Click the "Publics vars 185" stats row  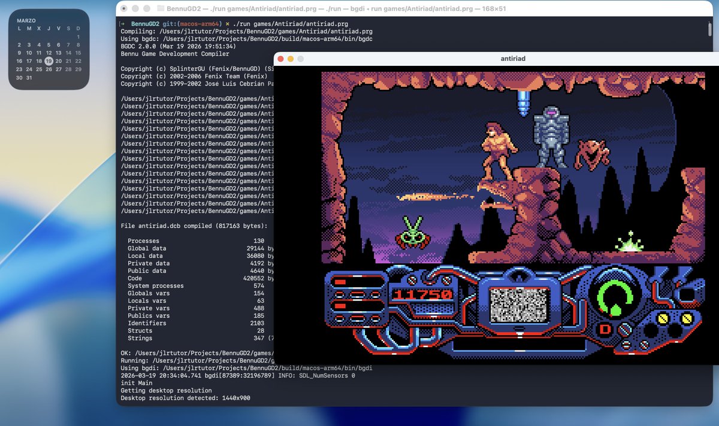click(x=196, y=316)
